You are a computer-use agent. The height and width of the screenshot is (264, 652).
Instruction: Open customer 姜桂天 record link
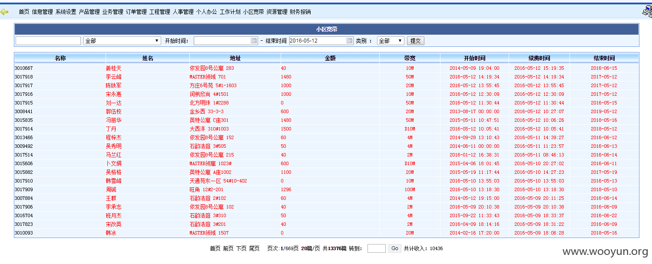click(x=113, y=68)
